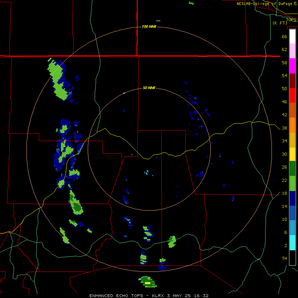Click the "50" legend value

pos(284,89)
